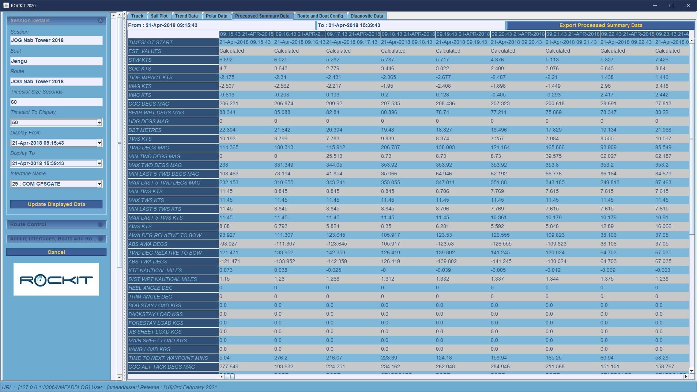Open the Sail Plot tab
The height and width of the screenshot is (392, 697).
159,16
